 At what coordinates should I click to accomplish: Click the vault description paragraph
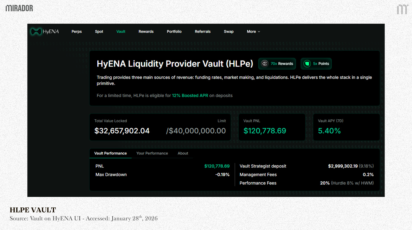click(234, 80)
